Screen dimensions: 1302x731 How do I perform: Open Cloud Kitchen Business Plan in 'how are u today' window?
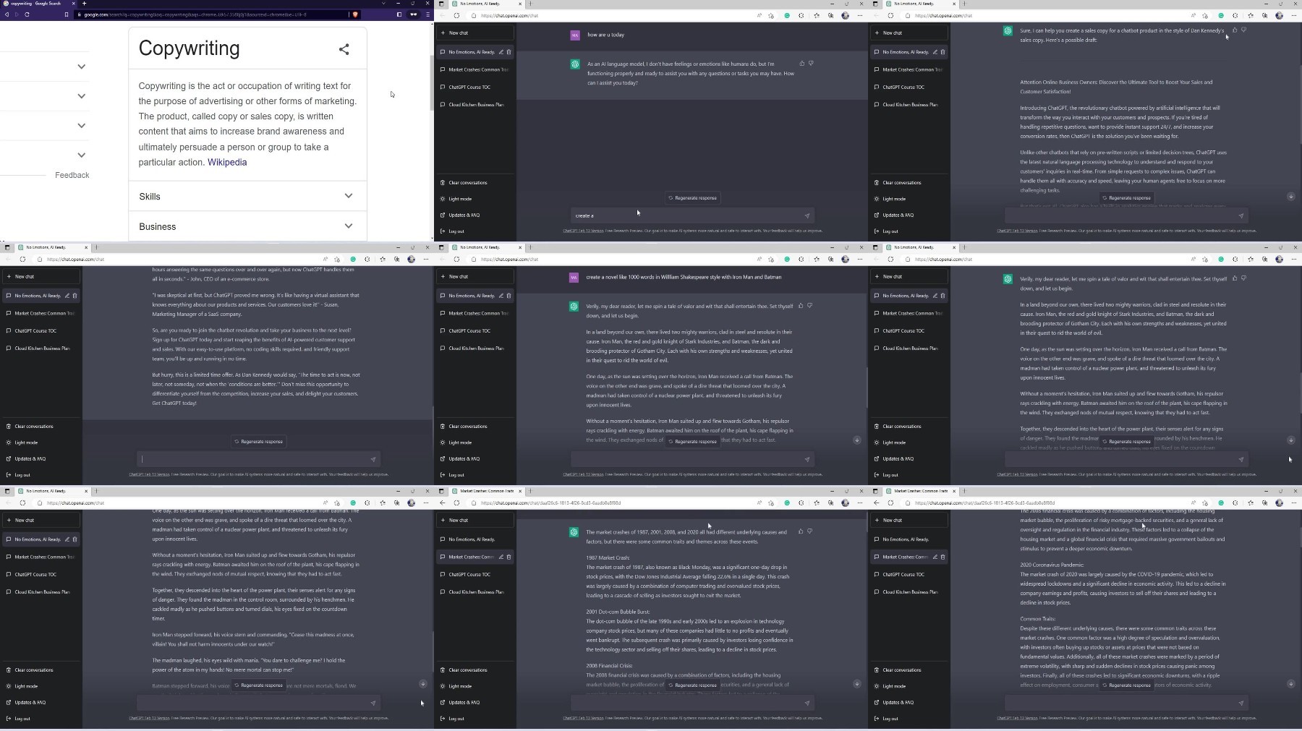coord(475,105)
